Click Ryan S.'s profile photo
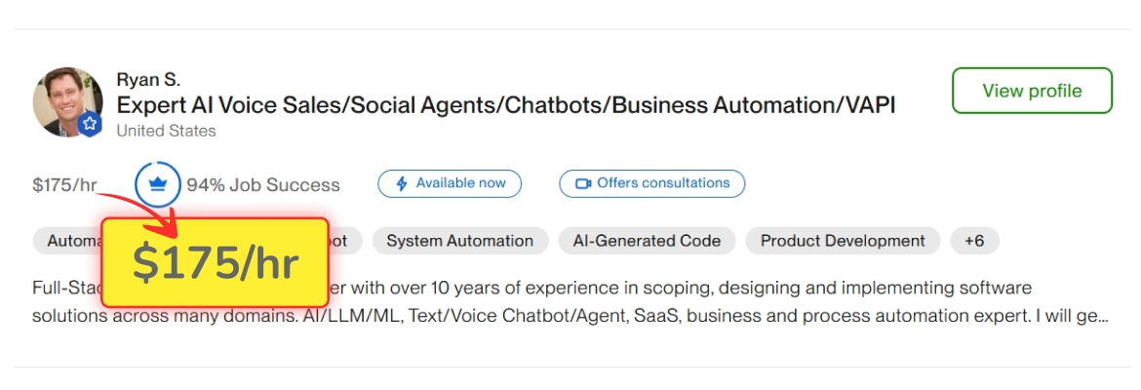The height and width of the screenshot is (390, 1141). point(67,101)
